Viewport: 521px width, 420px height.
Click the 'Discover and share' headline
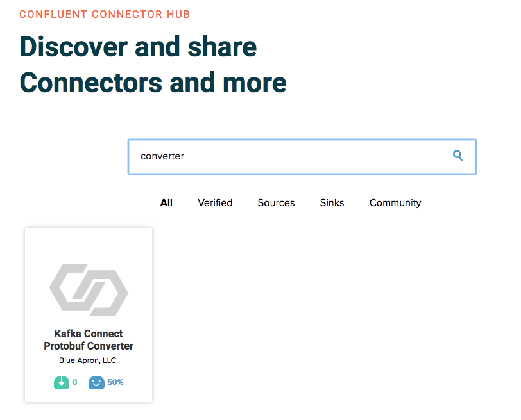(x=138, y=46)
